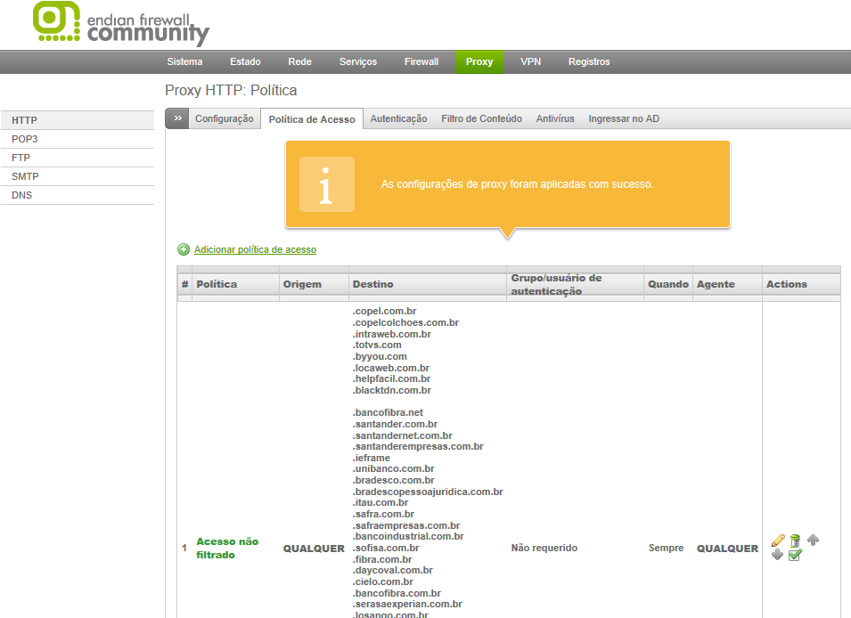Select FTP in the sidebar
Image resolution: width=851 pixels, height=618 pixels.
(78, 158)
